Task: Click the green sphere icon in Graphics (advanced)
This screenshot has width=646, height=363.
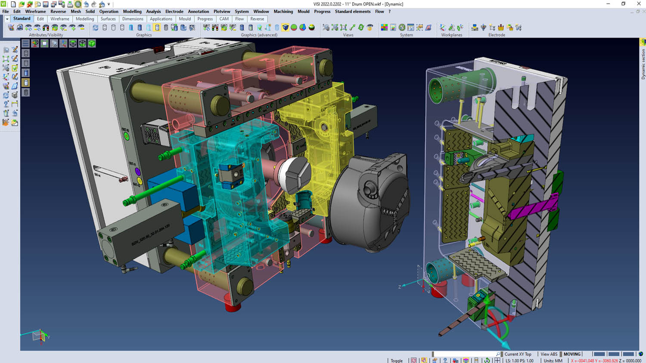Action: [294, 28]
